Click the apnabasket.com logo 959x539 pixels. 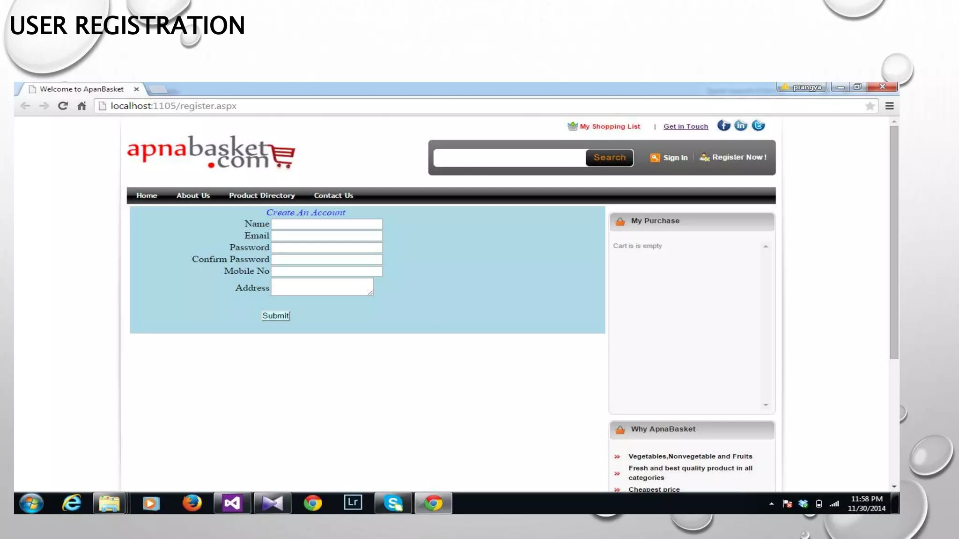click(x=211, y=152)
